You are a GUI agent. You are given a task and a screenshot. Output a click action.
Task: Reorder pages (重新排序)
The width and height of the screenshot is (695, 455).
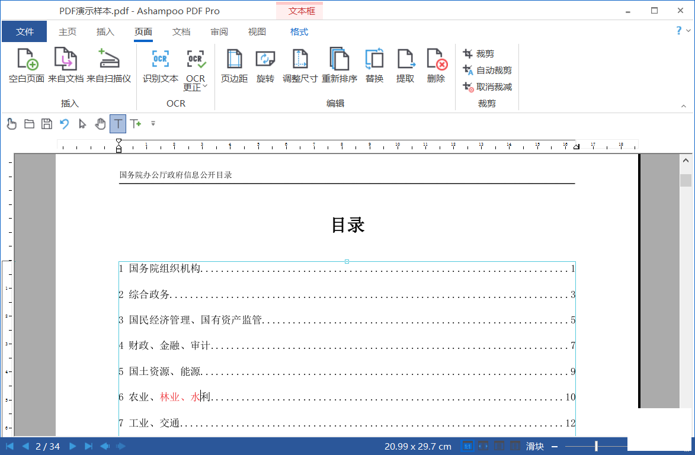pos(339,66)
